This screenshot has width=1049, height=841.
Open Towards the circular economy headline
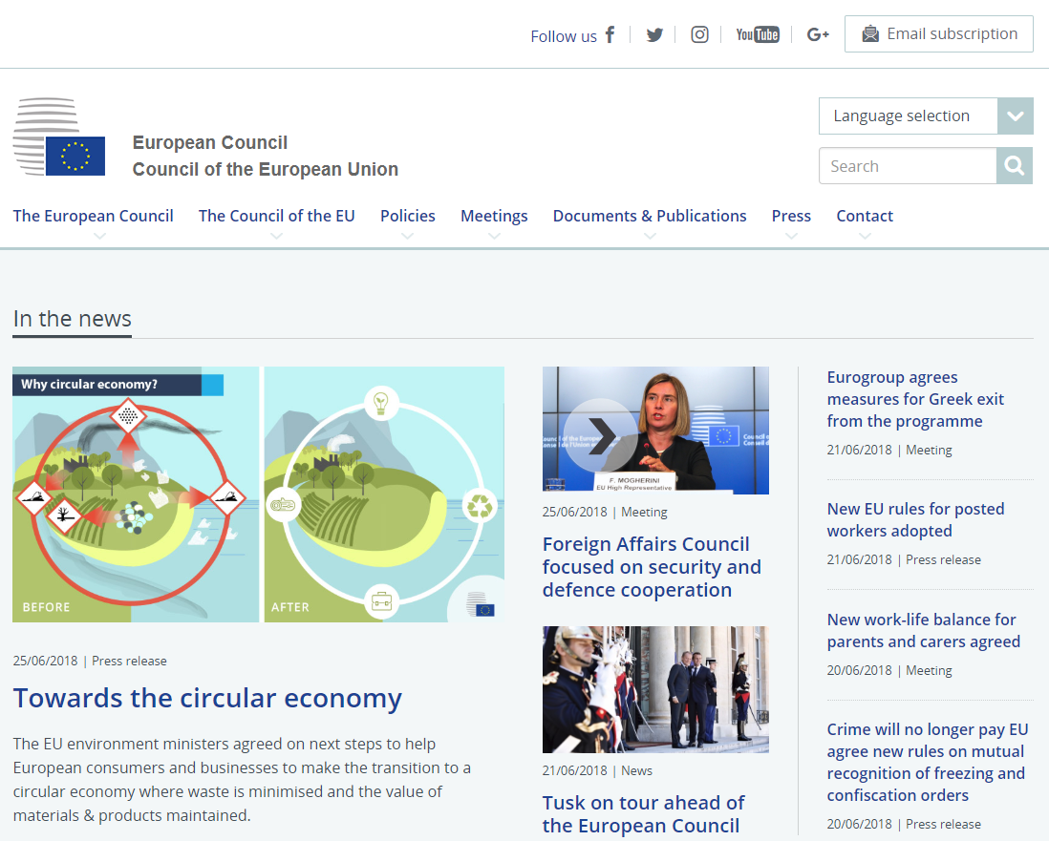pos(207,698)
